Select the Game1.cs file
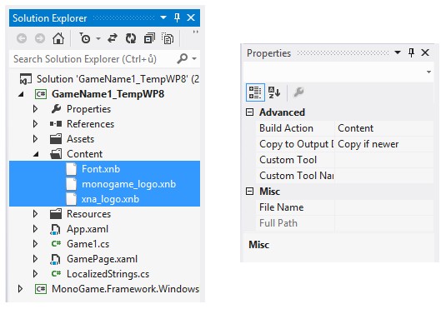Viewport: 446px width, 309px height. pos(88,244)
